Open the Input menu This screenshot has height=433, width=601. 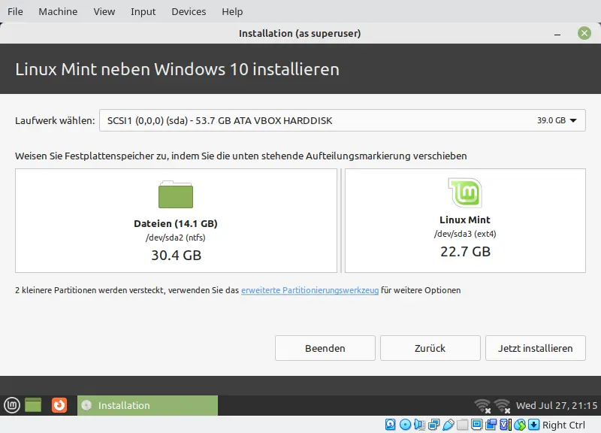pos(143,11)
